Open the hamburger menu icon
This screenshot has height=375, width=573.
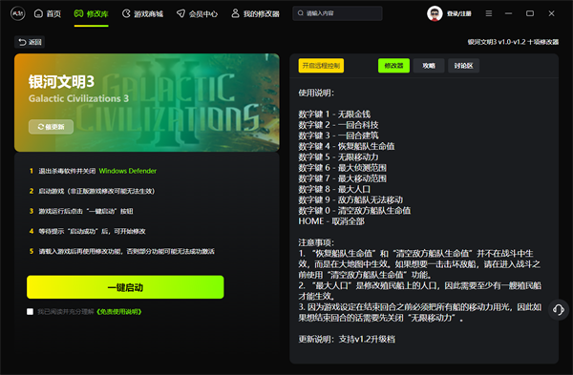point(489,13)
